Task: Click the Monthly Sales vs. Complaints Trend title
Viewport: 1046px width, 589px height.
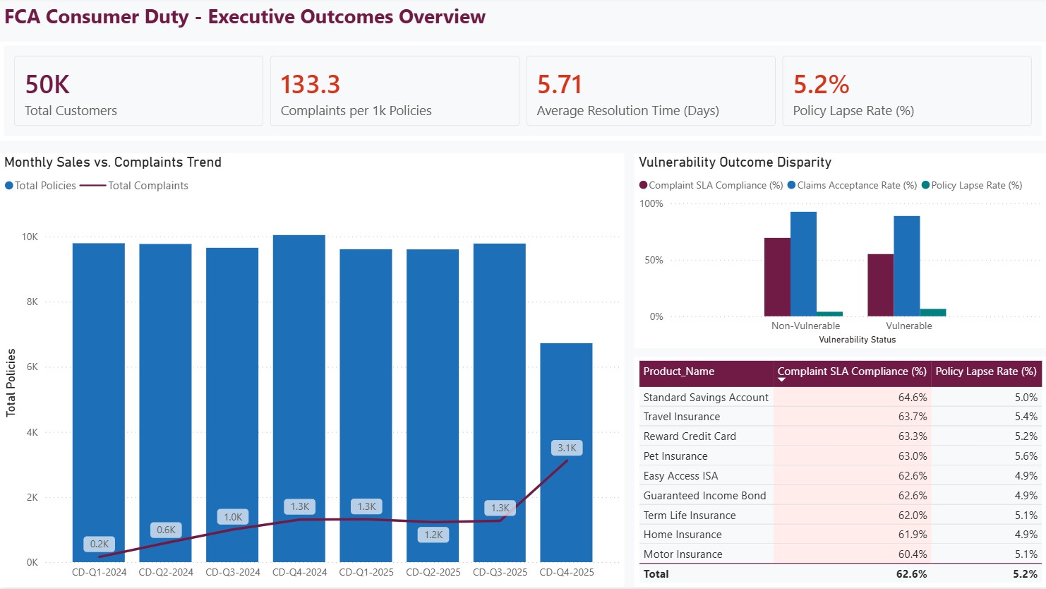Action: click(113, 162)
